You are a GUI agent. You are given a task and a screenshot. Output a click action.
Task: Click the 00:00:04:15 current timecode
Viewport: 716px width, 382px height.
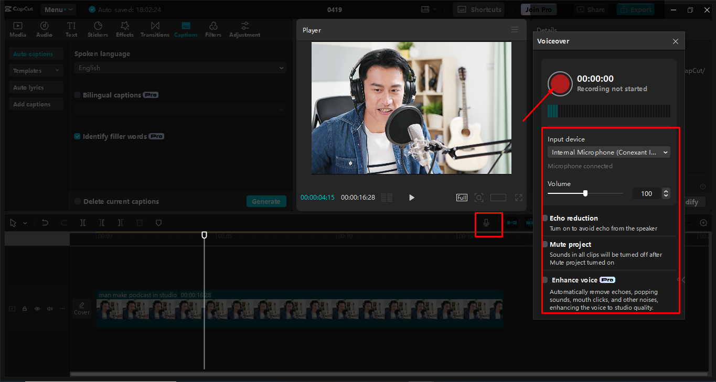317,198
